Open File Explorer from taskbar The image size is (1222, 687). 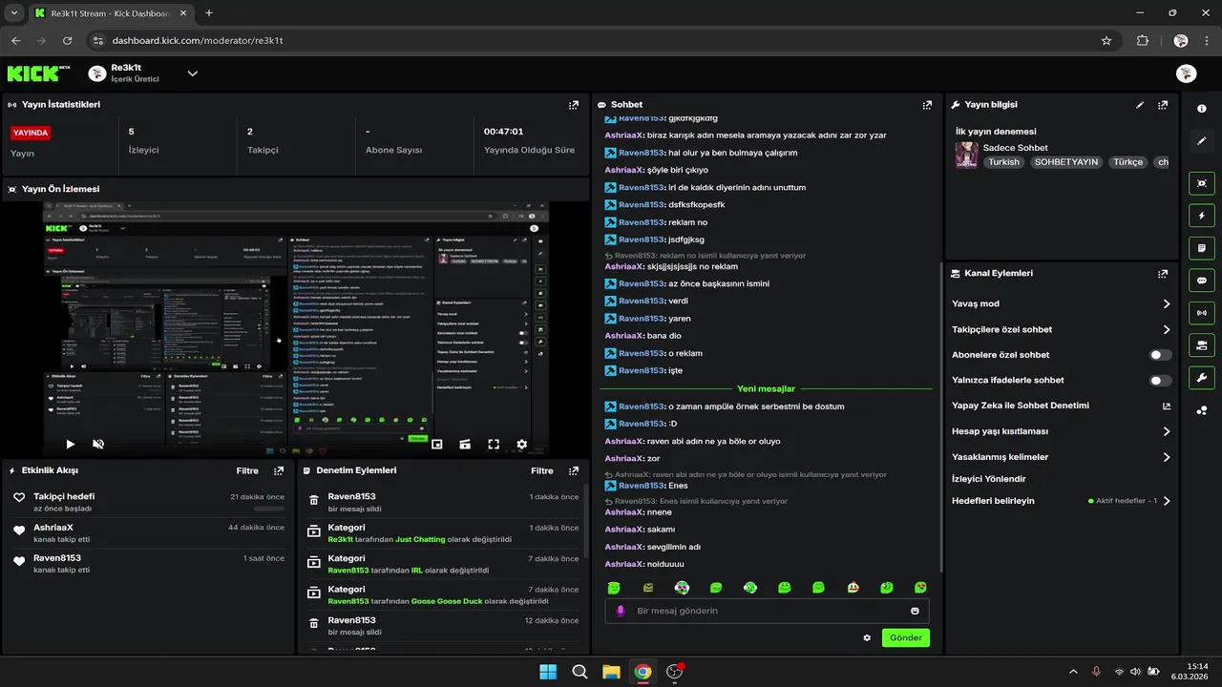pyautogui.click(x=611, y=672)
